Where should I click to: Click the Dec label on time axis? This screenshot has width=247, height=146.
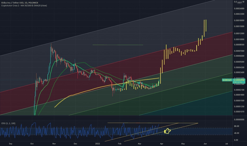pos(75,144)
